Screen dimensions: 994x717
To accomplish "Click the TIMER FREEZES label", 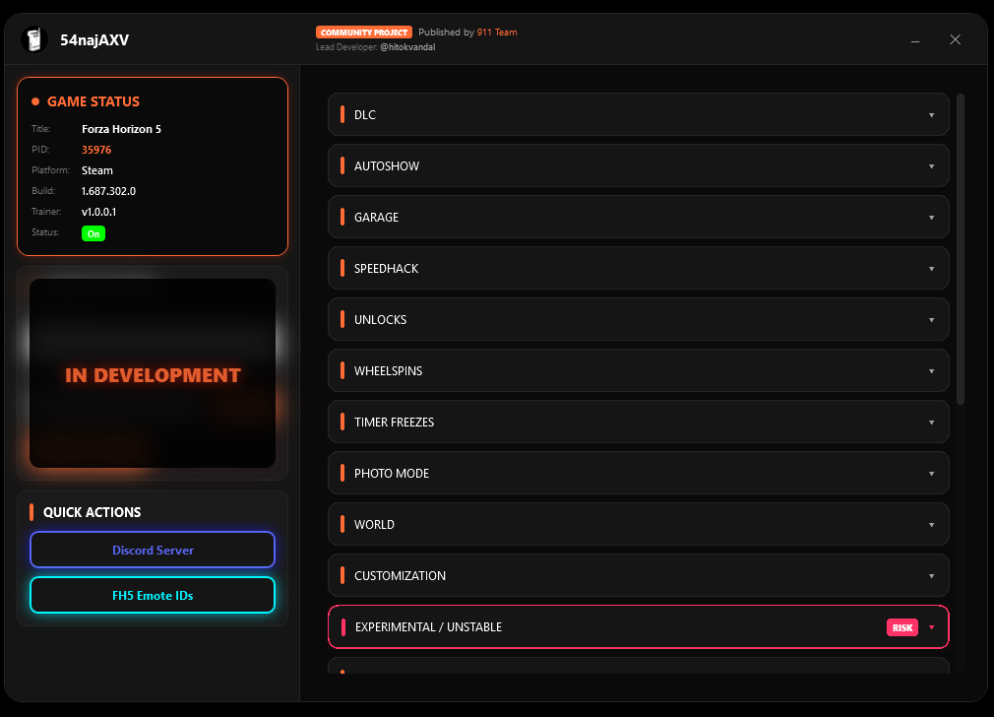I will pyautogui.click(x=395, y=423).
